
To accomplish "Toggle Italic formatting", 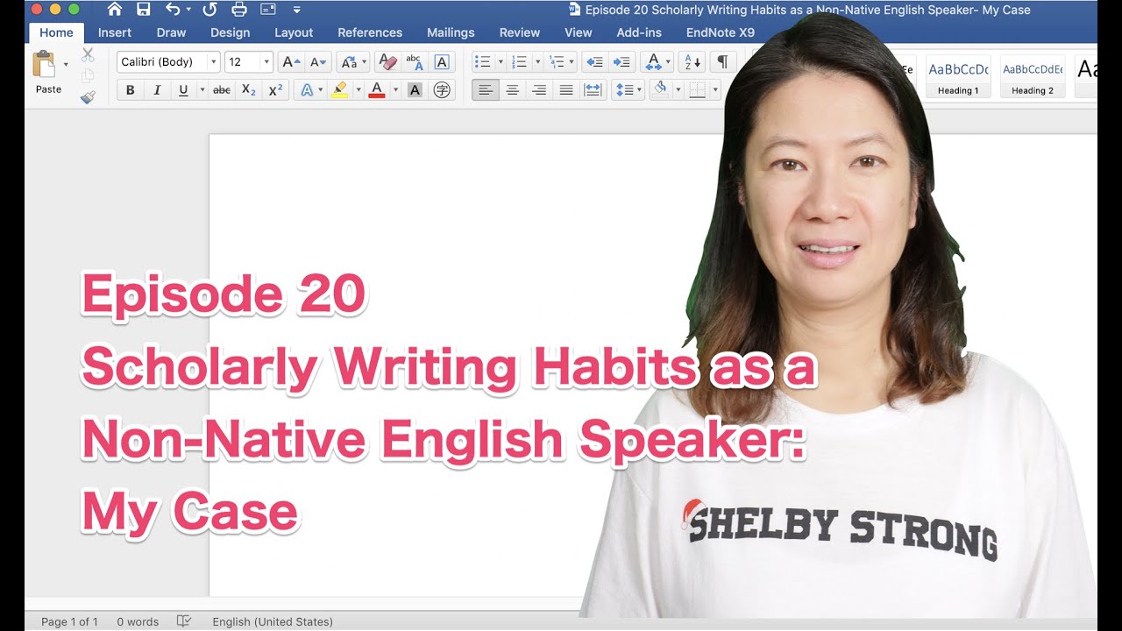I will click(157, 89).
